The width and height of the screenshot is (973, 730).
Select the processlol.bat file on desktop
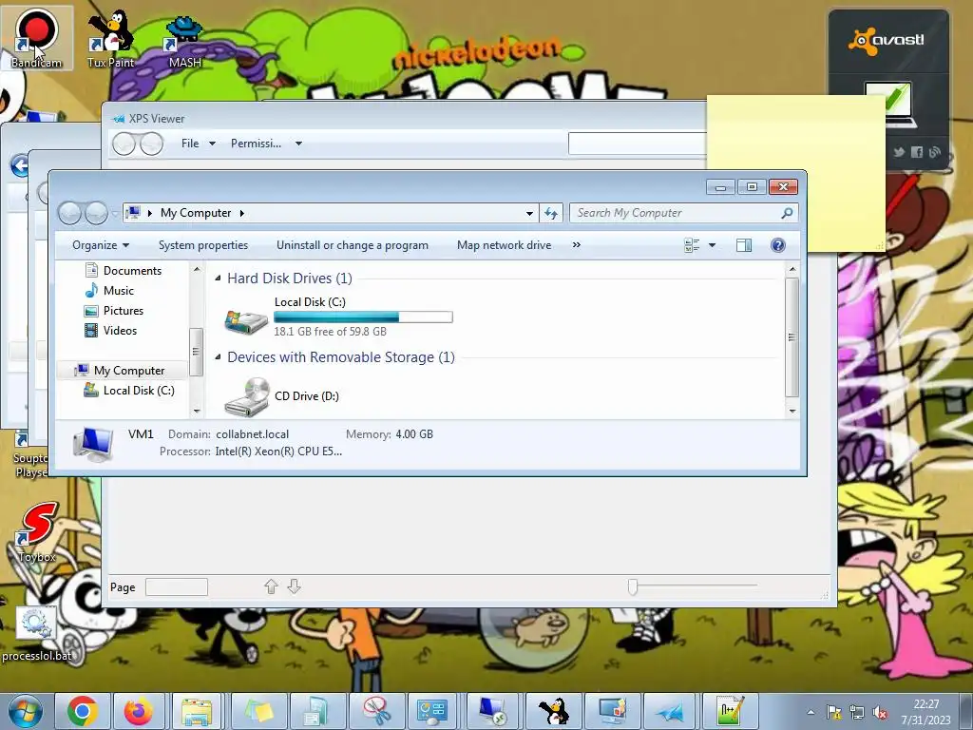pos(36,634)
